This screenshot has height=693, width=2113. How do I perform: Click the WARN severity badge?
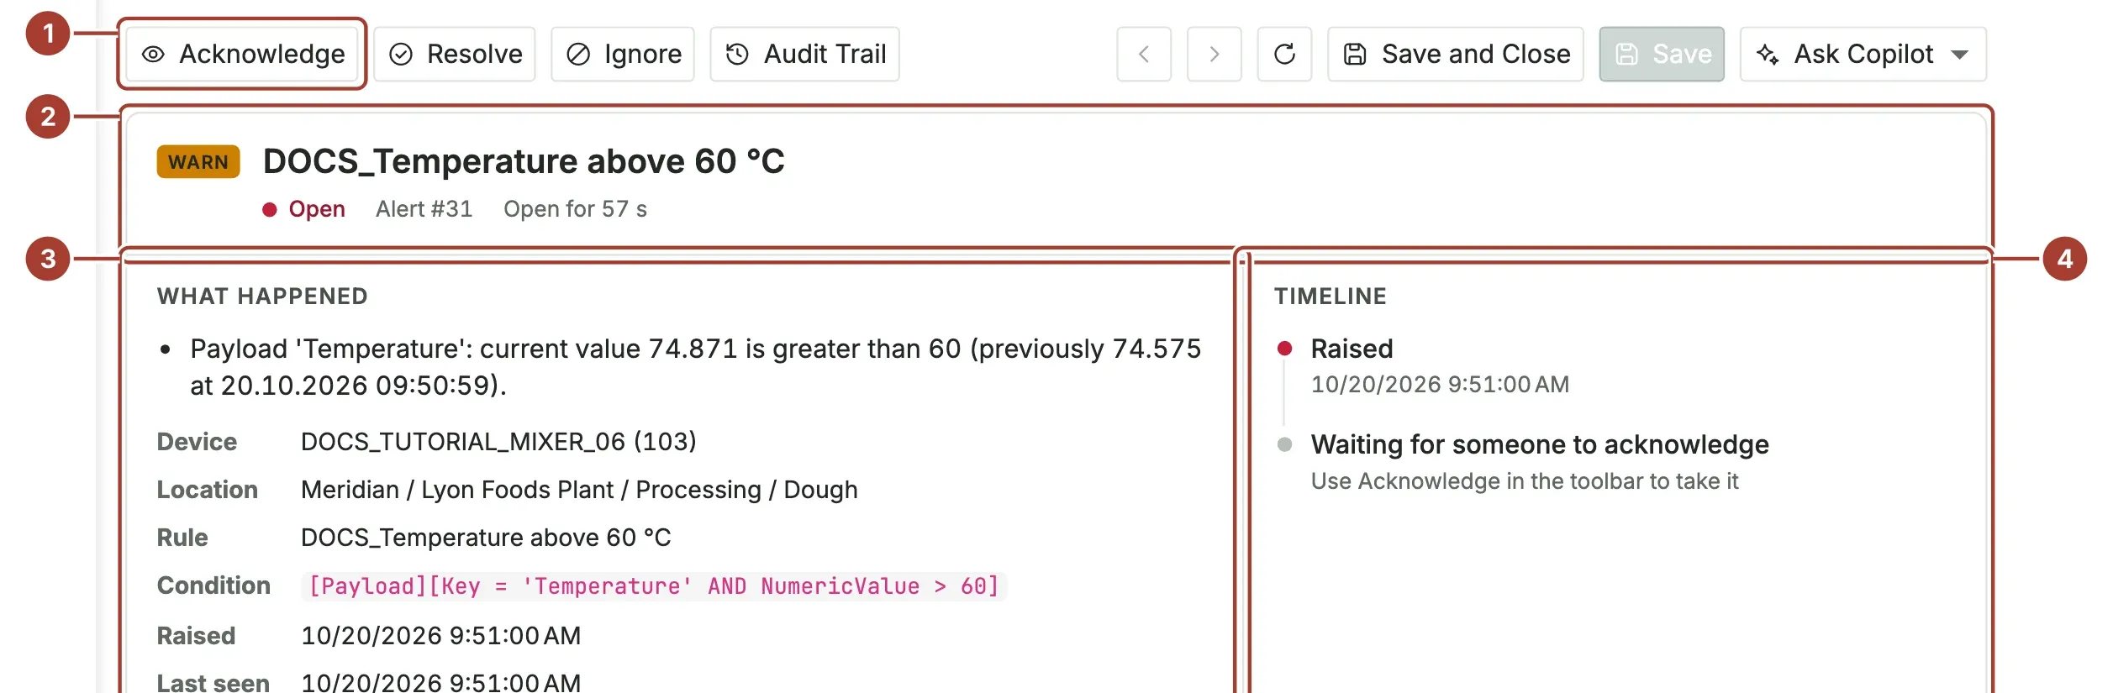(198, 161)
